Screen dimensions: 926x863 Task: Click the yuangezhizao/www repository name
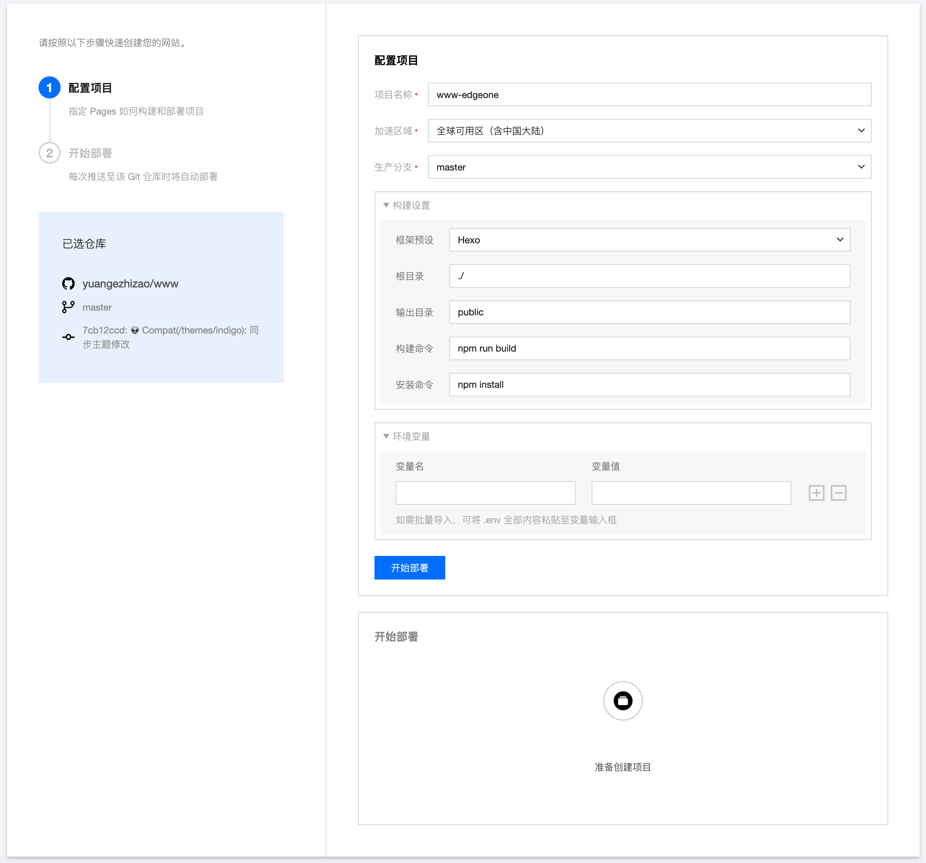pos(131,283)
